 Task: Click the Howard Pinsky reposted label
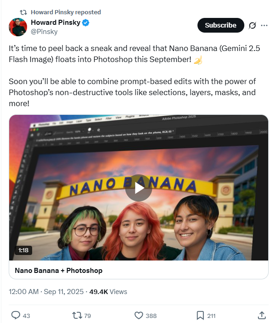point(66,12)
